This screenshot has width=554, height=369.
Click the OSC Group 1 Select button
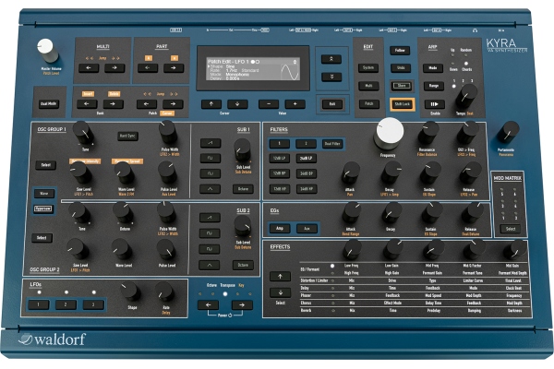(x=46, y=165)
